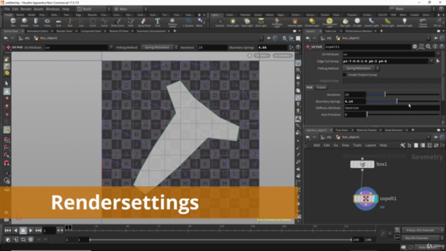
Task: Add a Distant Light
Action: pyautogui.click(x=312, y=22)
